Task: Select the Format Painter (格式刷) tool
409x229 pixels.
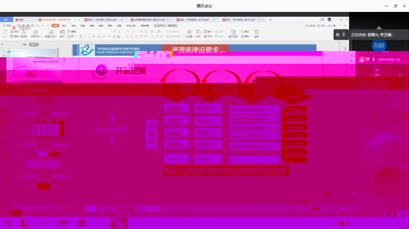Action: [24, 33]
